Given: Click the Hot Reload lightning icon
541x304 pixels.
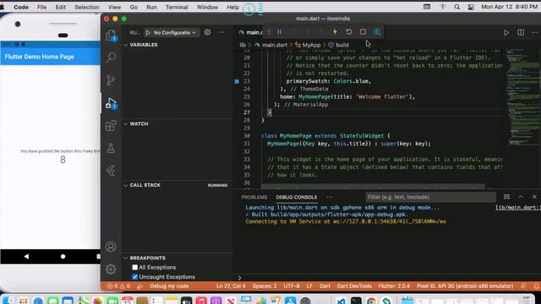Looking at the screenshot, I should click(335, 32).
